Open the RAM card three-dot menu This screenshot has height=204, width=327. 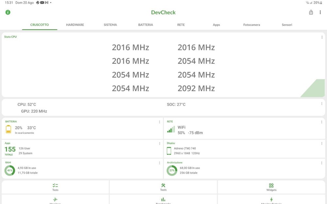click(159, 163)
